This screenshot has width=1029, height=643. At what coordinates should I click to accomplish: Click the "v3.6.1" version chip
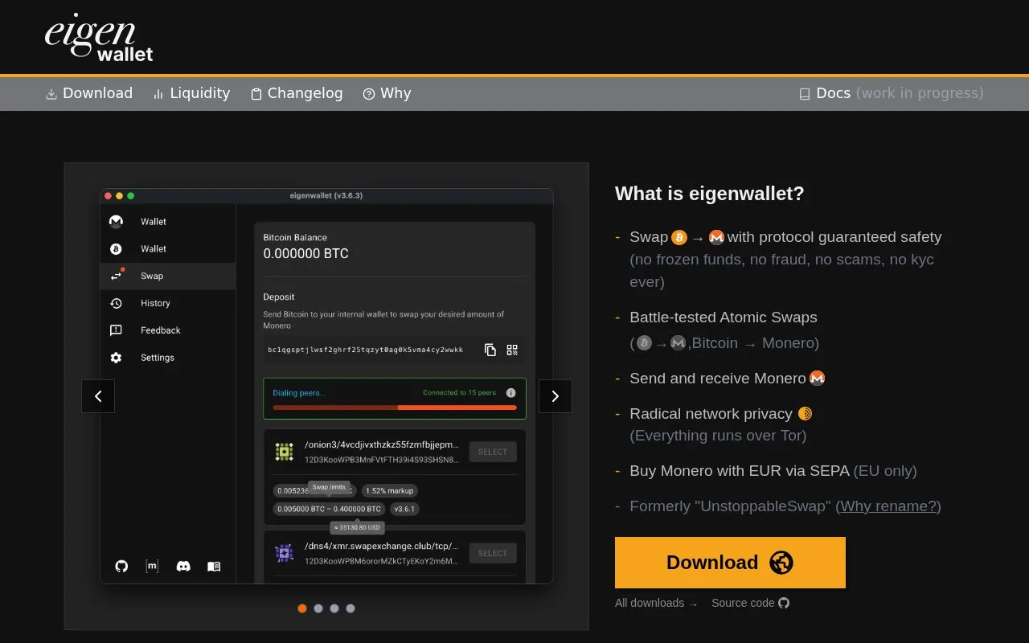(404, 509)
